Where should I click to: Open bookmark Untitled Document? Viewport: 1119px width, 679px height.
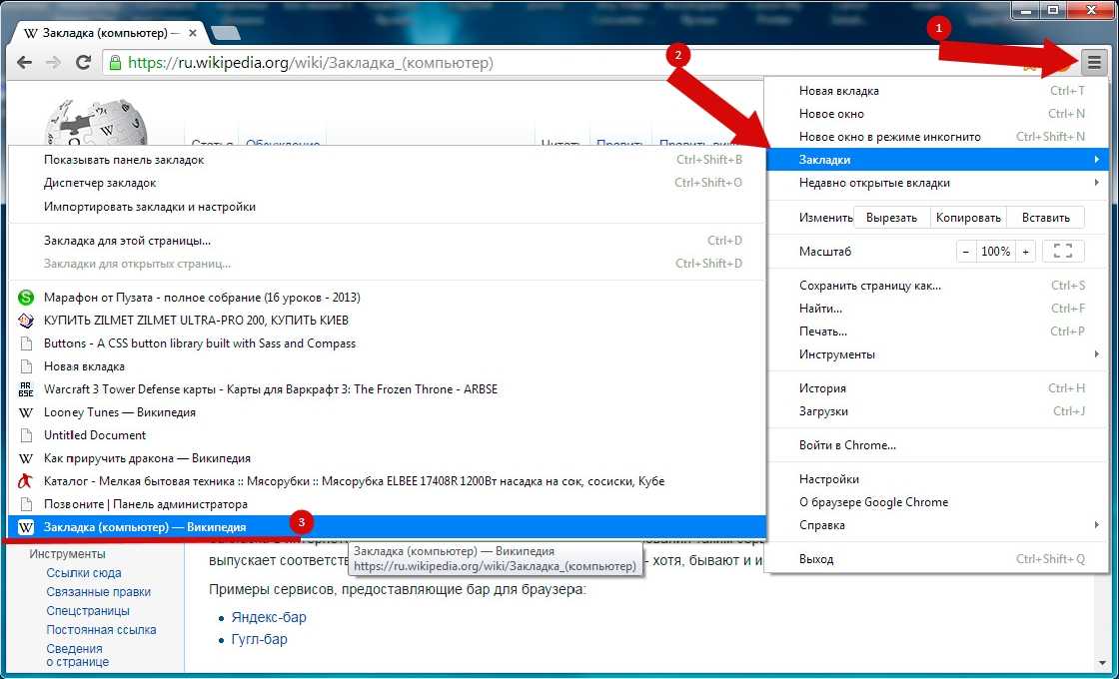pos(387,435)
